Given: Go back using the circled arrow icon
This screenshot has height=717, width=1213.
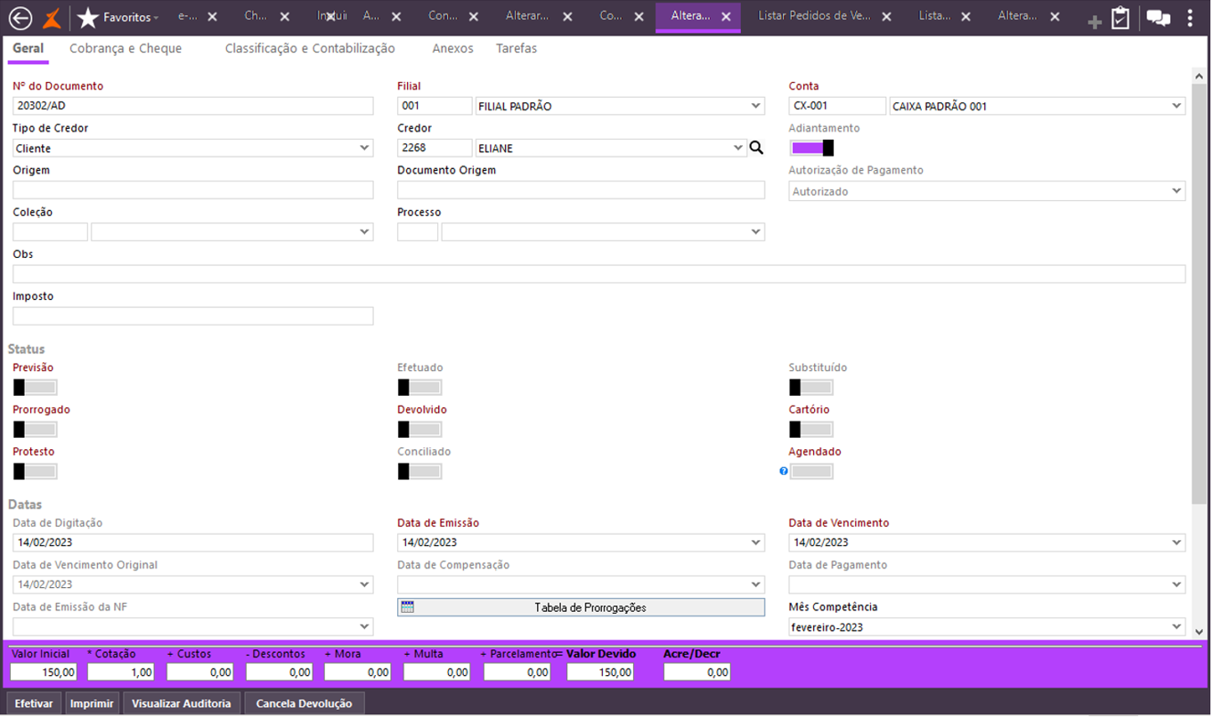Looking at the screenshot, I should coord(20,18).
